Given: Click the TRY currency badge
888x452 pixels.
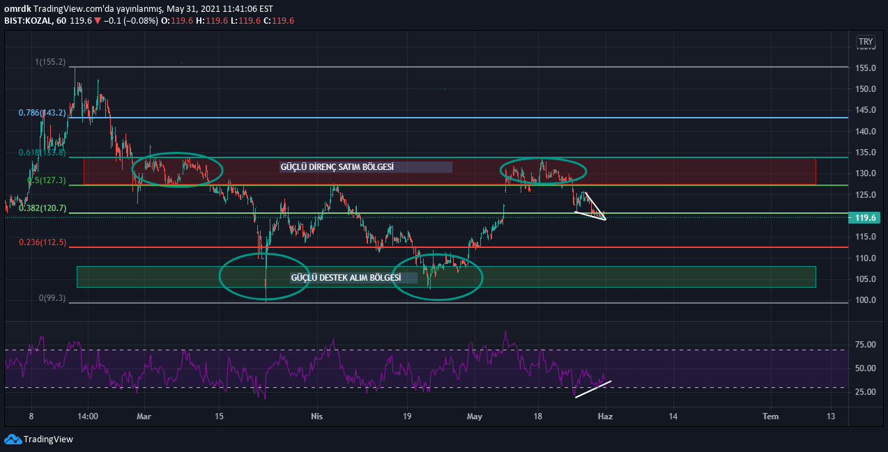Looking at the screenshot, I should click(865, 41).
